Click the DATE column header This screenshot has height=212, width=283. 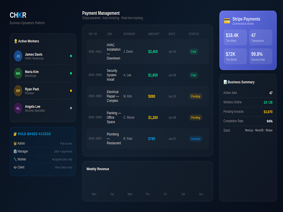[x=172, y=34]
